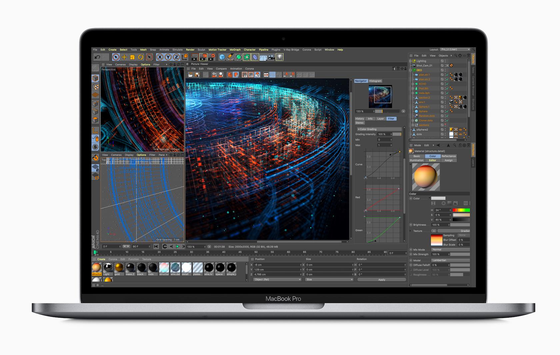Viewport: 560px width, 355px height.
Task: Switch to Reflectance material tab
Action: coord(449,156)
